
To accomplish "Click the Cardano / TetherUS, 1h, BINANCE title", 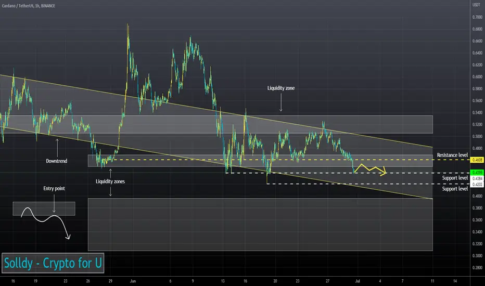I will click(29, 6).
